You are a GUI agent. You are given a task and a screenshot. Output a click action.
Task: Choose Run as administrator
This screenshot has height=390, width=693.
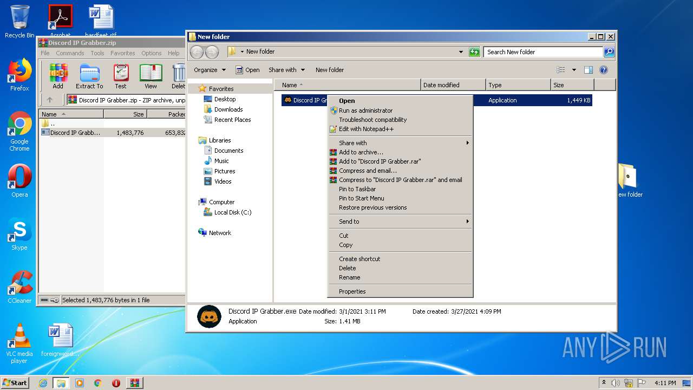click(400, 110)
